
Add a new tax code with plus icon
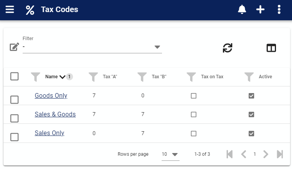pos(260,9)
